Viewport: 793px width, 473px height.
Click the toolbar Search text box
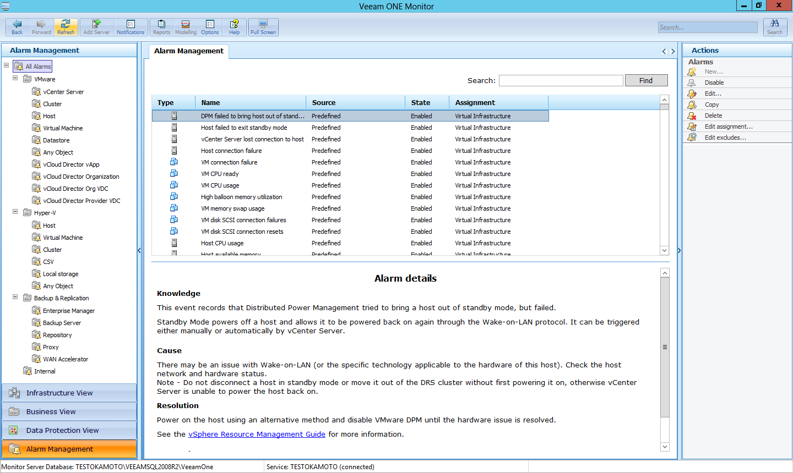[x=708, y=27]
